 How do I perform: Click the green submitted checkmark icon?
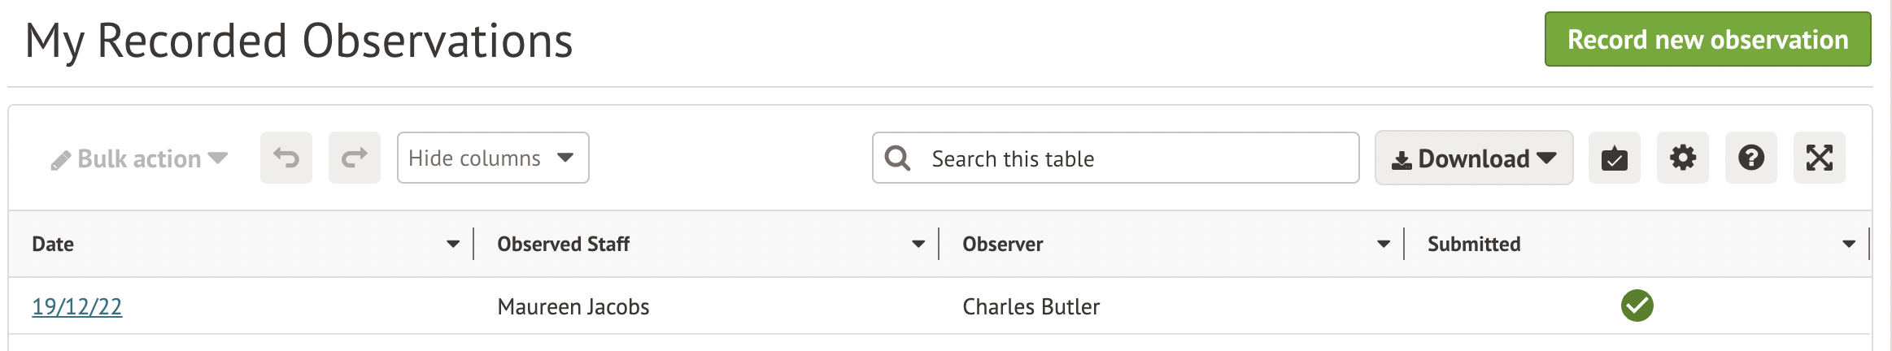coord(1637,305)
